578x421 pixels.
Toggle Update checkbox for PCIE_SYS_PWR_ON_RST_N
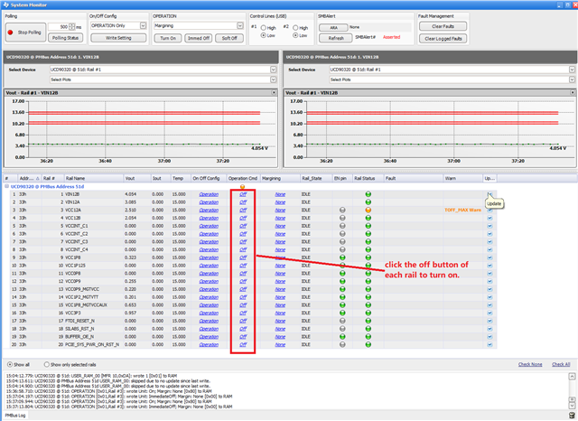[x=489, y=345]
